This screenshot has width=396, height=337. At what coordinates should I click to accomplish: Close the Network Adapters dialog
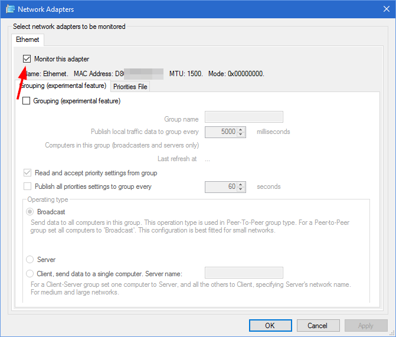tap(382, 9)
